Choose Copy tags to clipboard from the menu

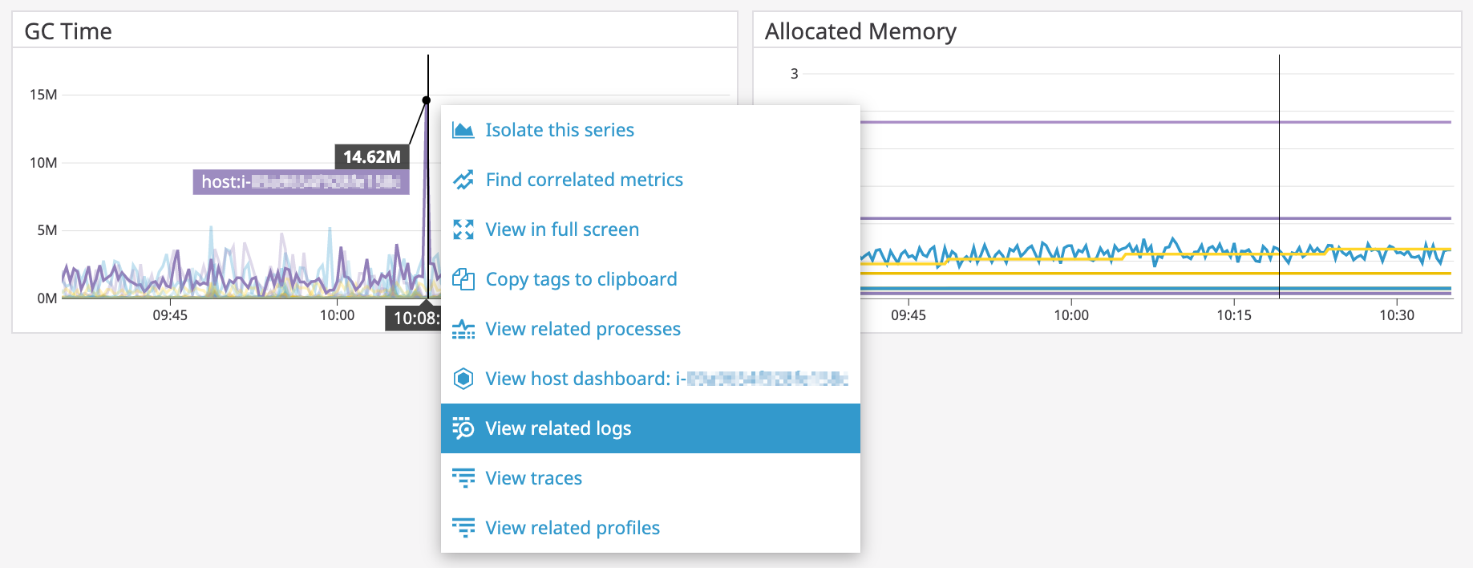[581, 278]
